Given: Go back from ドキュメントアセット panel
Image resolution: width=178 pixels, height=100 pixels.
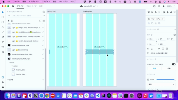Looking at the screenshot, I should (8, 12).
